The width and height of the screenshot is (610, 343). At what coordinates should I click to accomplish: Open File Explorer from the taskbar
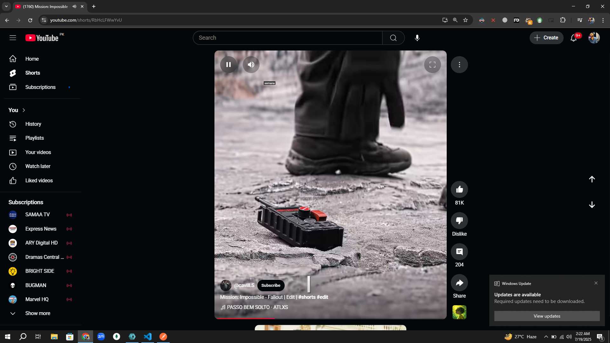[54, 337]
